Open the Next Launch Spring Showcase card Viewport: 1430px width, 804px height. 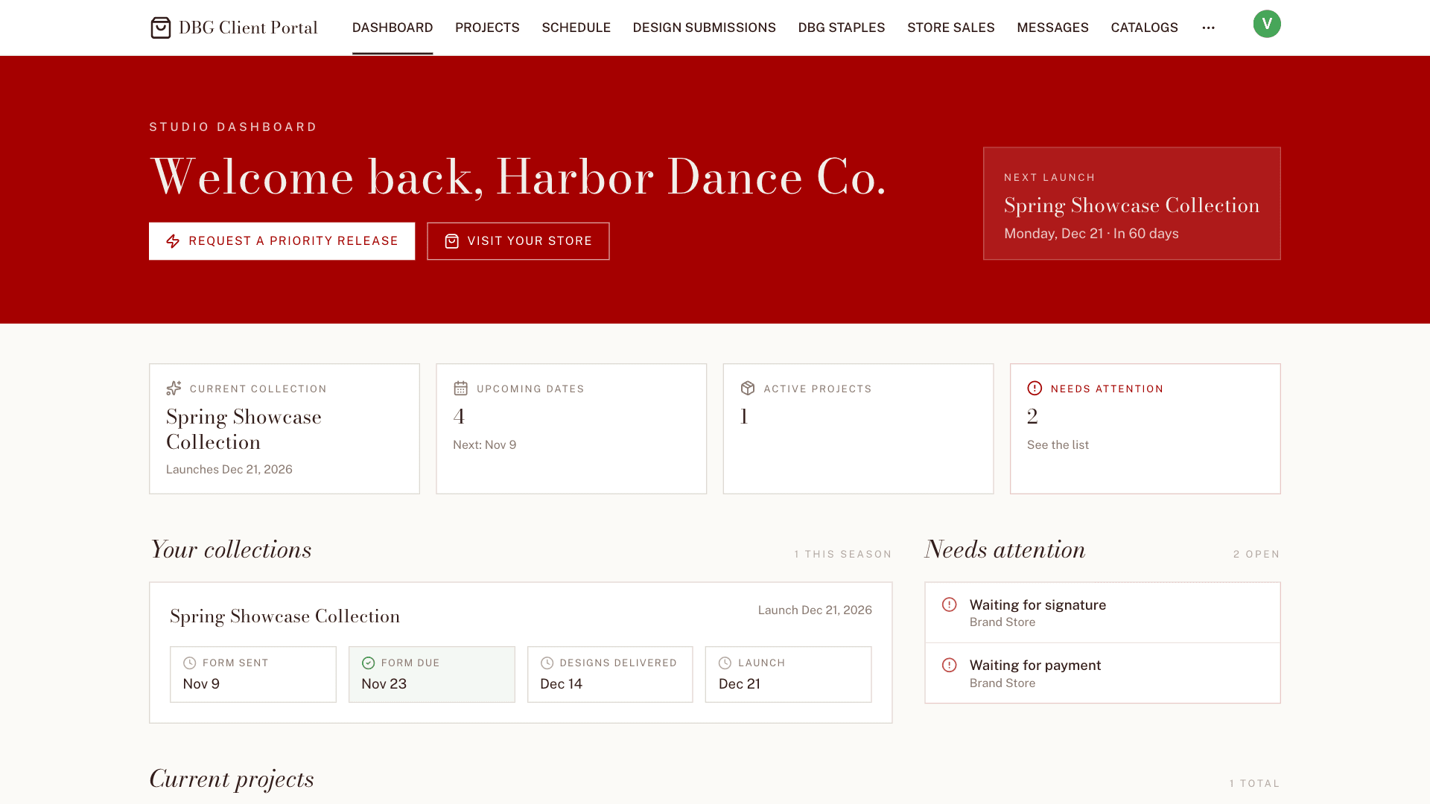1132,203
